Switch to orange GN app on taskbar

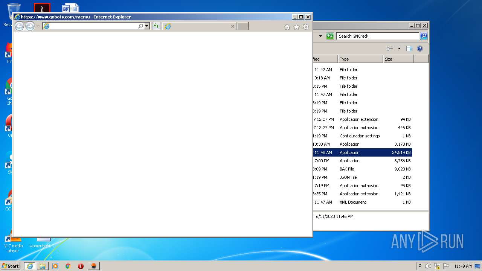tap(93, 266)
